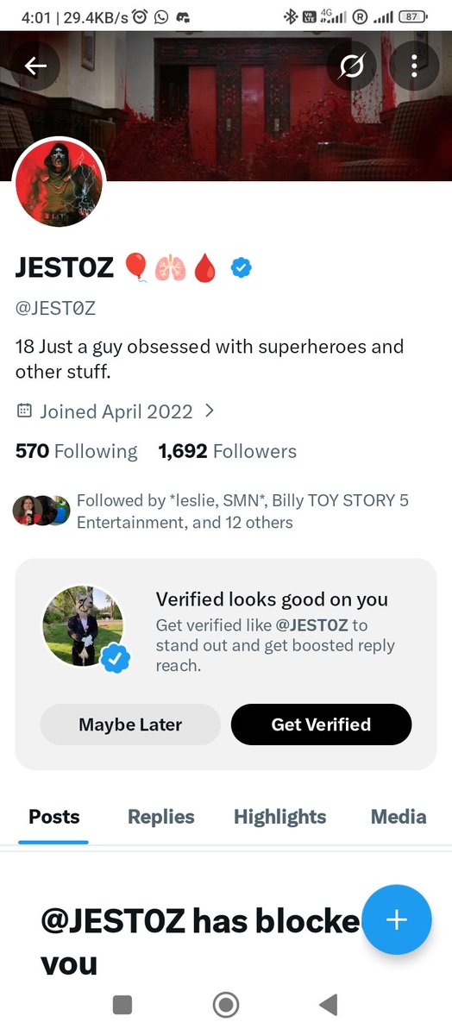Tap the blue verified badge beside JEST0Z
The width and height of the screenshot is (452, 1035).
point(241,269)
